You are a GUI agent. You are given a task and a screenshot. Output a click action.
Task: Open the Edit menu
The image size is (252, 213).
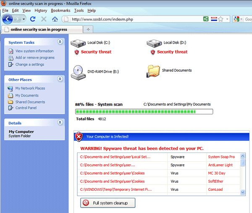point(15,11)
